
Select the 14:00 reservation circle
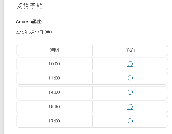(x=130, y=93)
